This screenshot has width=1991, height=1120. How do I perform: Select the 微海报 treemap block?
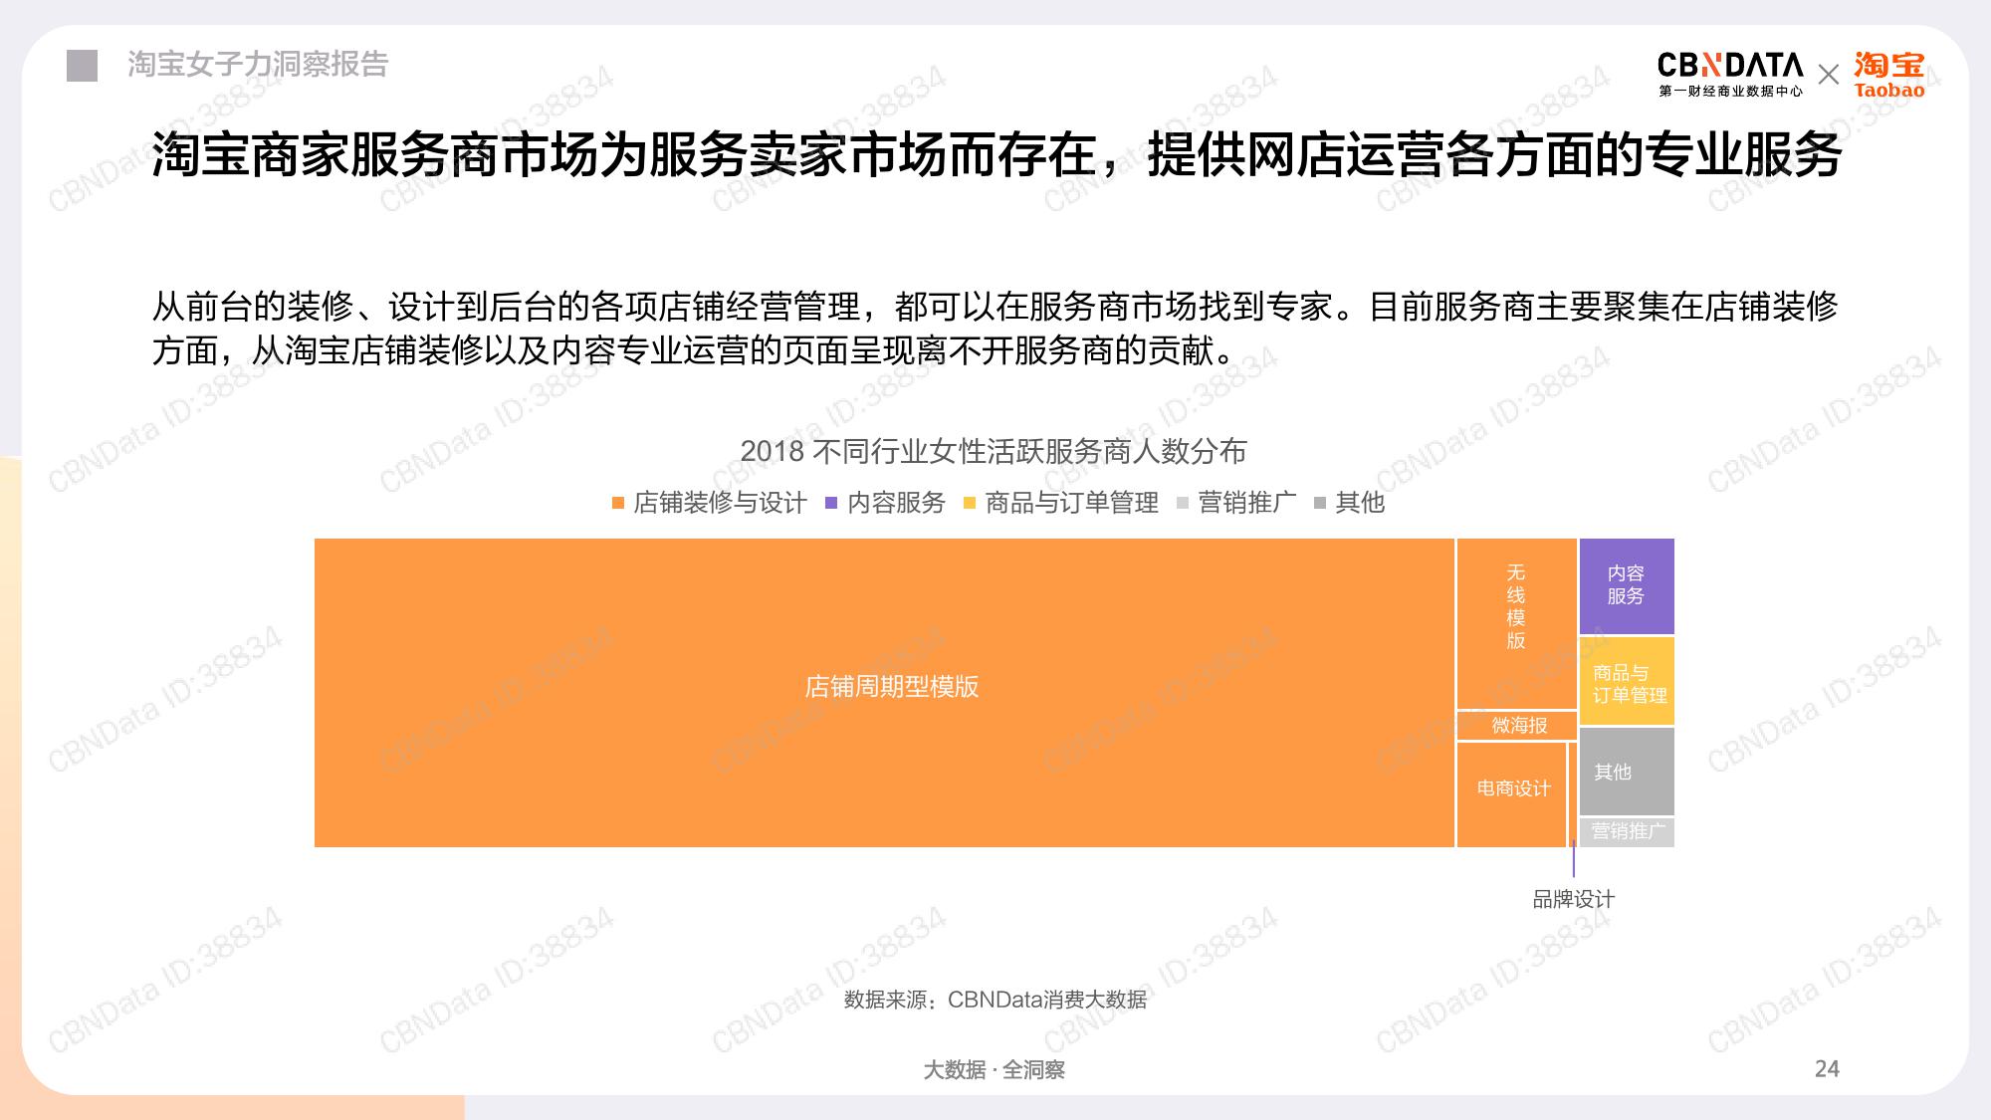pos(1517,726)
